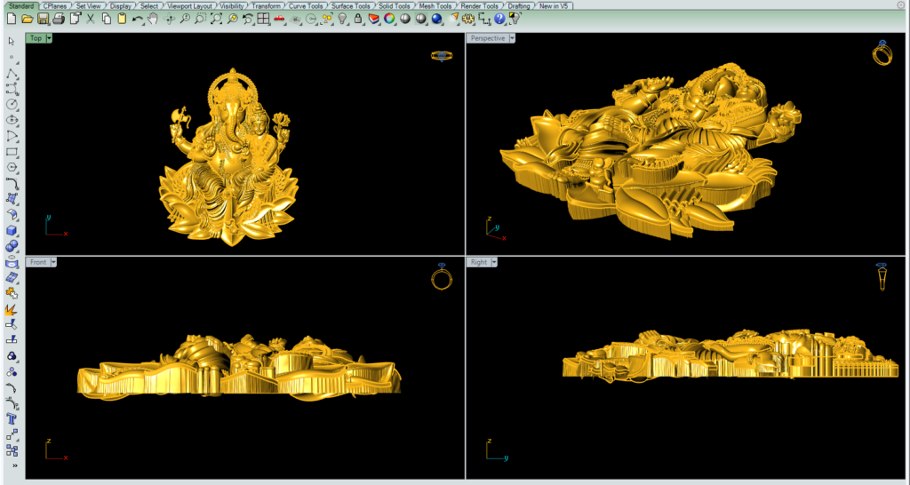Open the Curve Tools tab
Viewport: 910px width, 485px height.
tap(306, 6)
